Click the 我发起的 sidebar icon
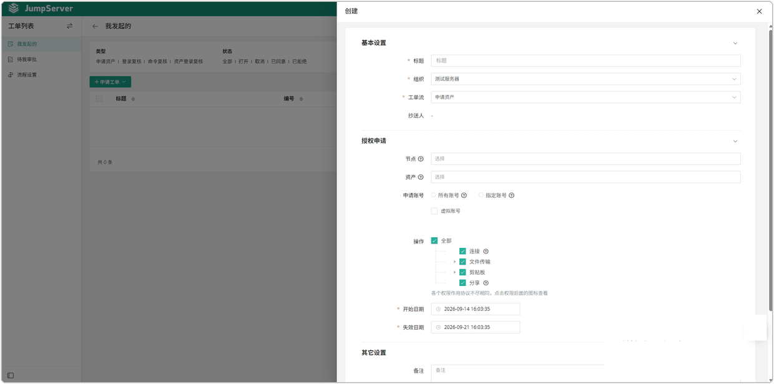 pyautogui.click(x=11, y=44)
